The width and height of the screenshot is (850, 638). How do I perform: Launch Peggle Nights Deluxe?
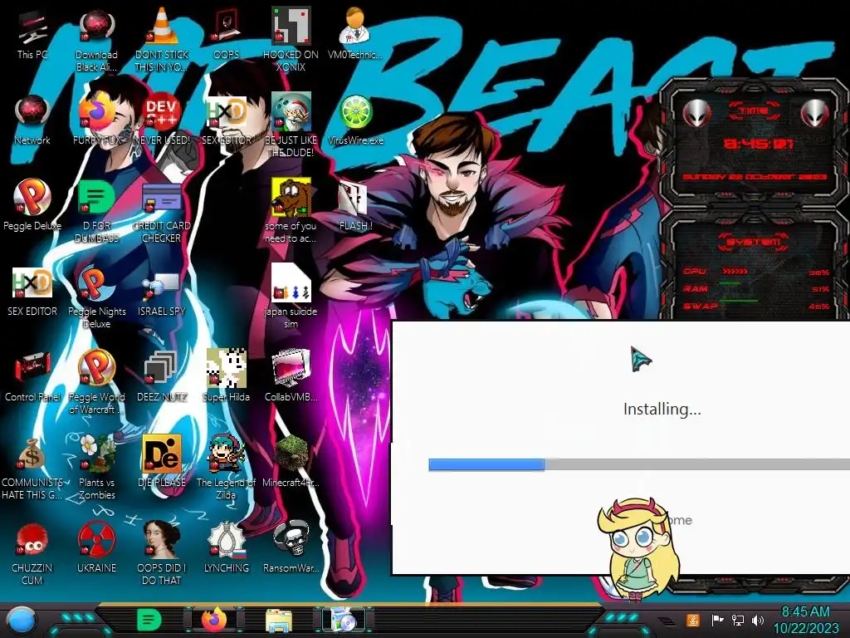click(96, 283)
